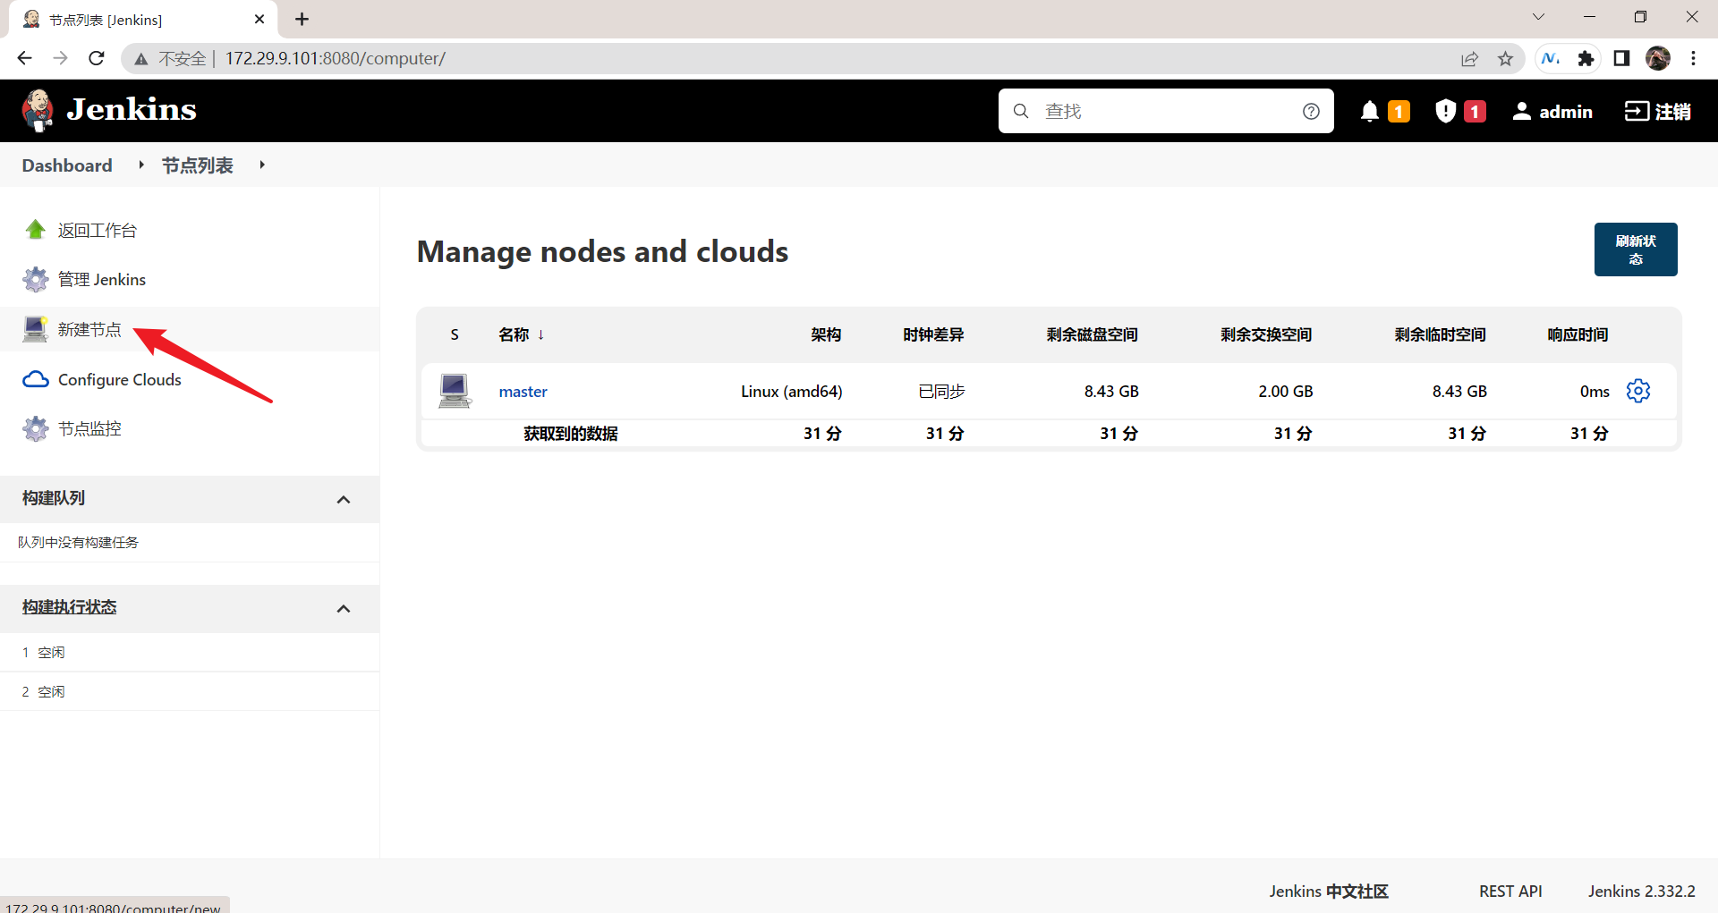Open Jenkins 中文社区 footer link
Viewport: 1718px width, 913px height.
1329,892
